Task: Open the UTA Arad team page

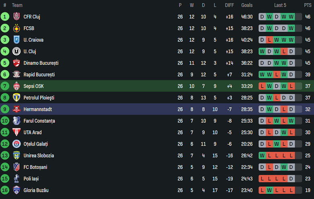Action: 33,132
